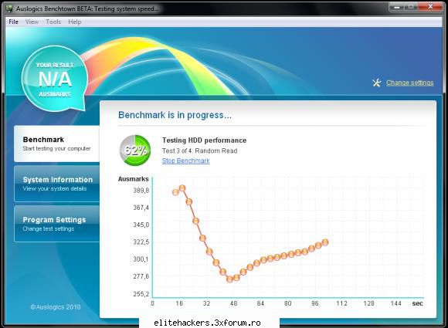Click the '©Auslogics 2010' copyright text
448x328 pixels.
click(x=56, y=307)
